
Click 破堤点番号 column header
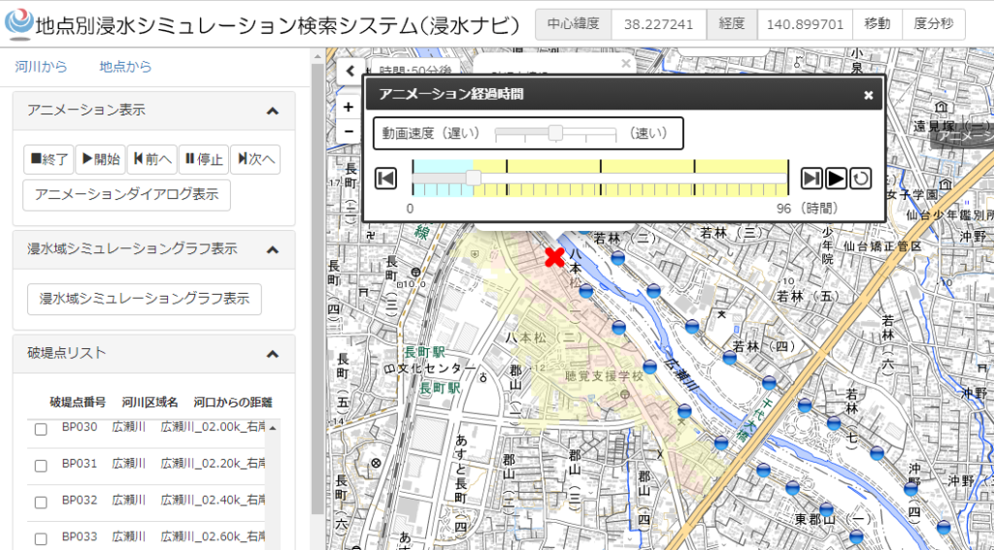tap(78, 403)
